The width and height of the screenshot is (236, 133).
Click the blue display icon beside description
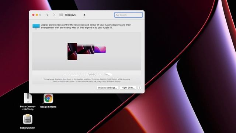[36, 26]
